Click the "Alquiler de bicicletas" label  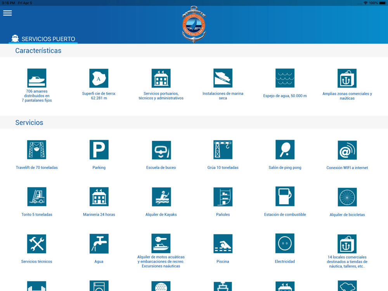[347, 215]
